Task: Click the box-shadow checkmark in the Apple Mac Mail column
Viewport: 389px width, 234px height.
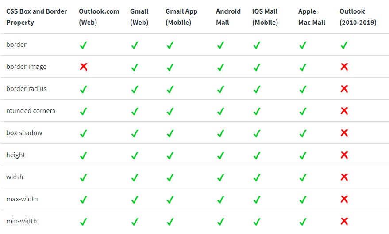Action: (x=303, y=133)
